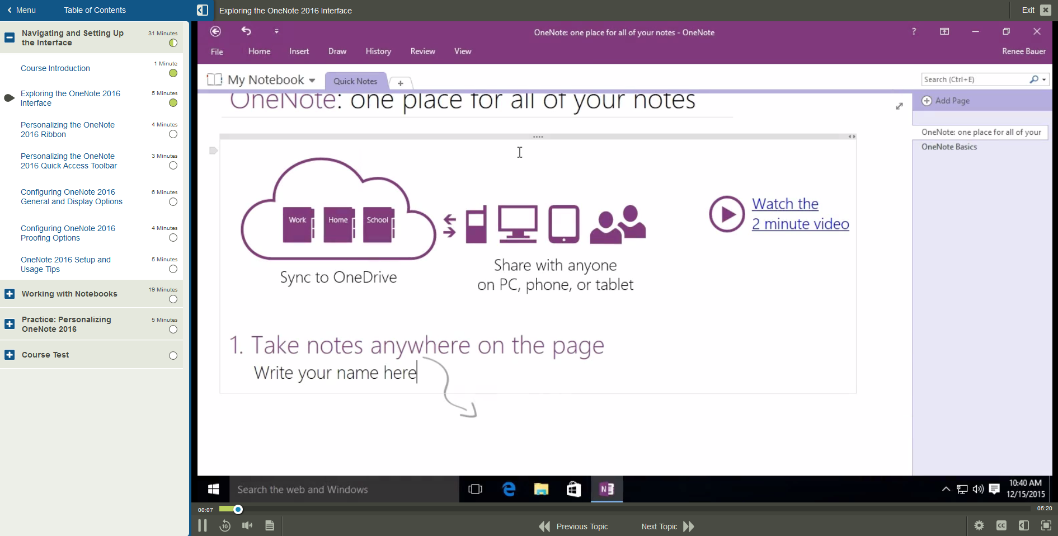Screen dimensions: 1058x536
Task: Click the Add Page button icon
Action: [927, 101]
